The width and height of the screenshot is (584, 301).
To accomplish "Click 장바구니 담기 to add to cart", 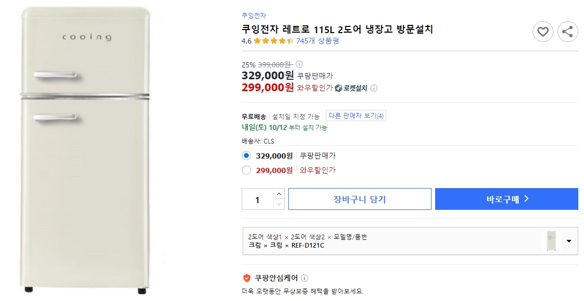I will 360,198.
